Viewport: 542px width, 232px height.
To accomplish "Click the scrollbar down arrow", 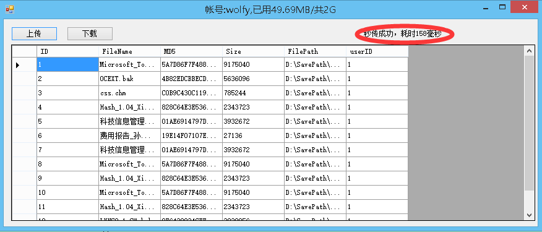I will coord(529,215).
